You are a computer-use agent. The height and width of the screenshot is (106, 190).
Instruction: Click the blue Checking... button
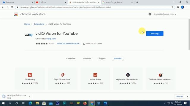coord(155,34)
